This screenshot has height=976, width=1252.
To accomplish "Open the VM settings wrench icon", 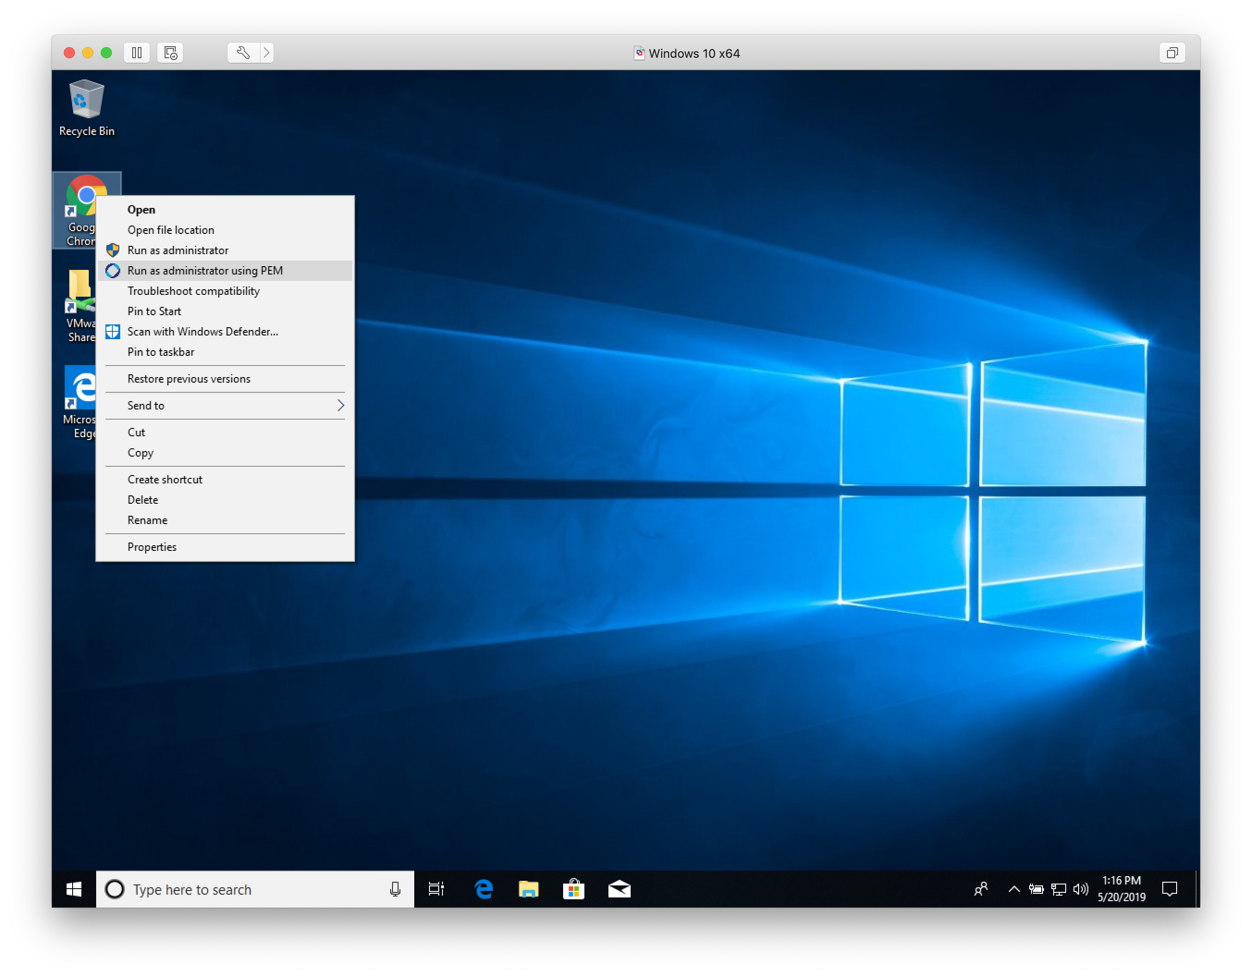I will tap(243, 53).
